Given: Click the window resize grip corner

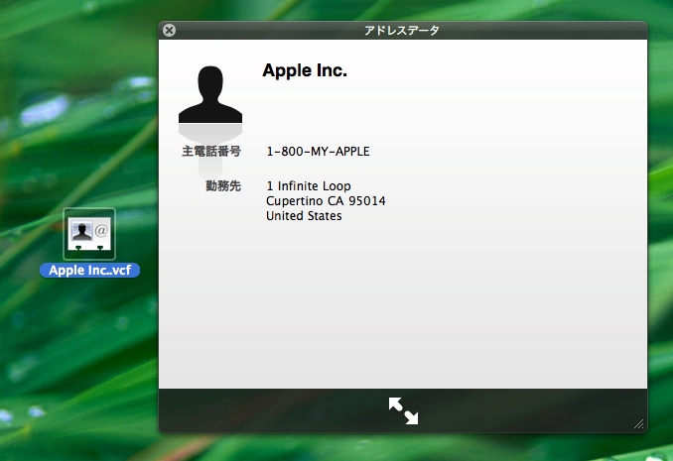Looking at the screenshot, I should 638,423.
